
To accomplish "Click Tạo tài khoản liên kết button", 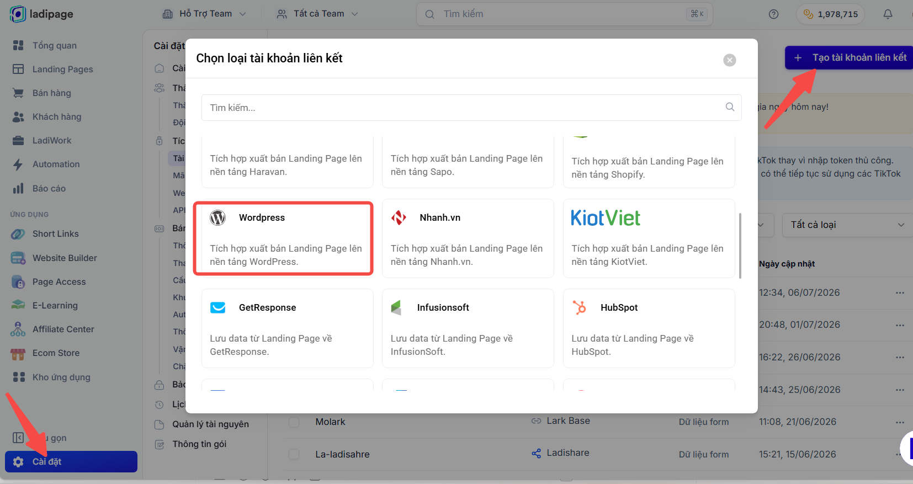I will 849,57.
